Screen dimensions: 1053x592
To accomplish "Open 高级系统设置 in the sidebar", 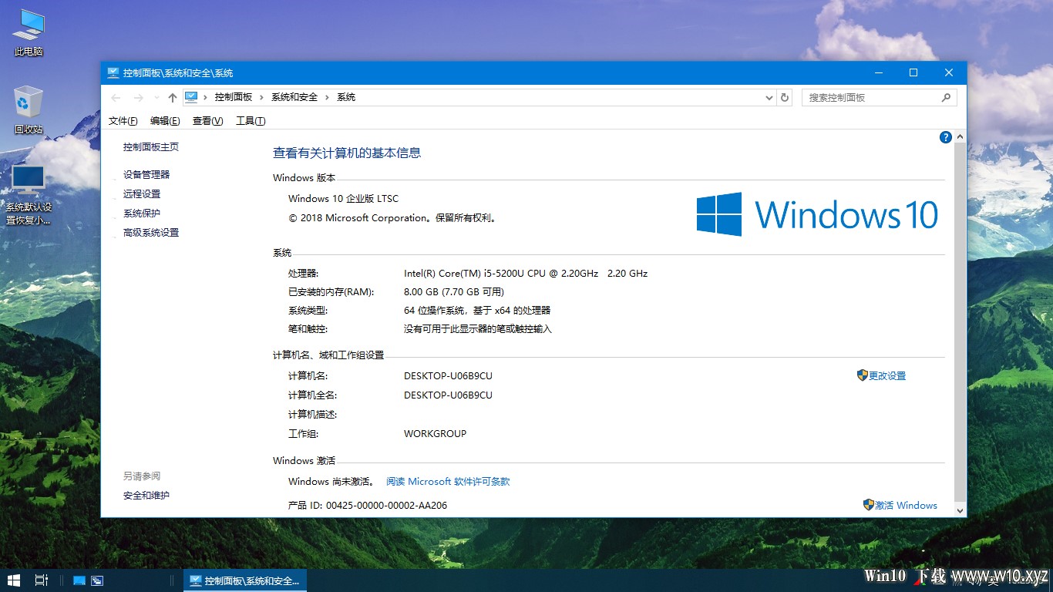I will 151,233.
